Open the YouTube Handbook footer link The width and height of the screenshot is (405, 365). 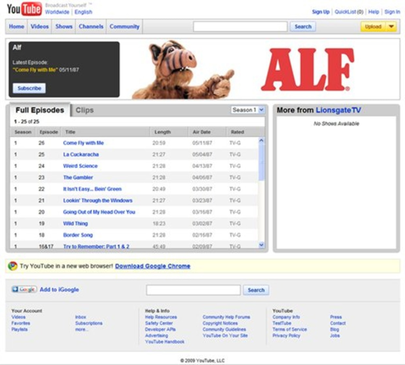click(165, 342)
